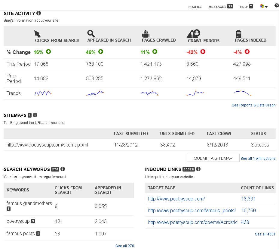Click the Search Keywords 276 badge
The height and width of the screenshot is (249, 279).
55,169
